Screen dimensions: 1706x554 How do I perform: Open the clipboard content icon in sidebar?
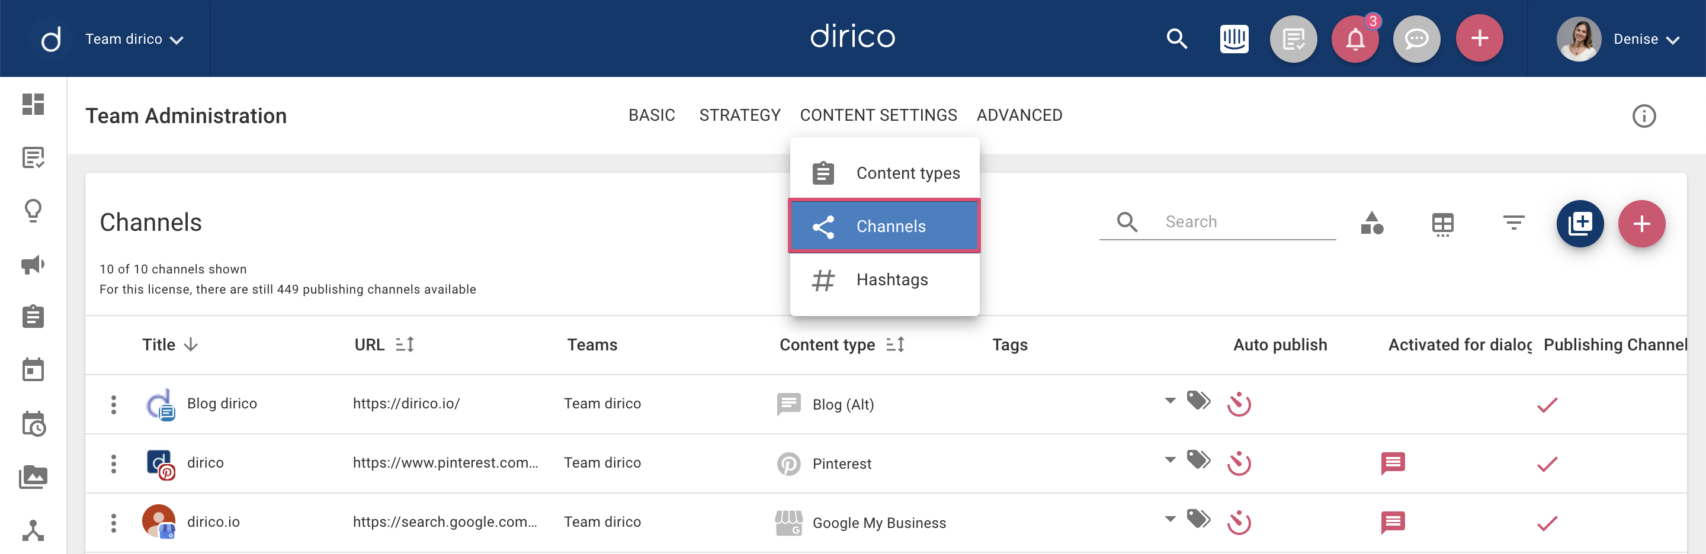click(x=33, y=317)
